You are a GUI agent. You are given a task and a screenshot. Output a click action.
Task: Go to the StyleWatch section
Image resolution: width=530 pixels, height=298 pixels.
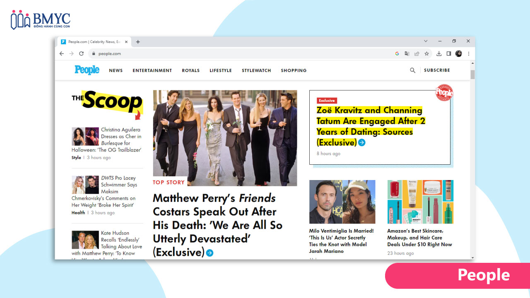[x=256, y=70]
